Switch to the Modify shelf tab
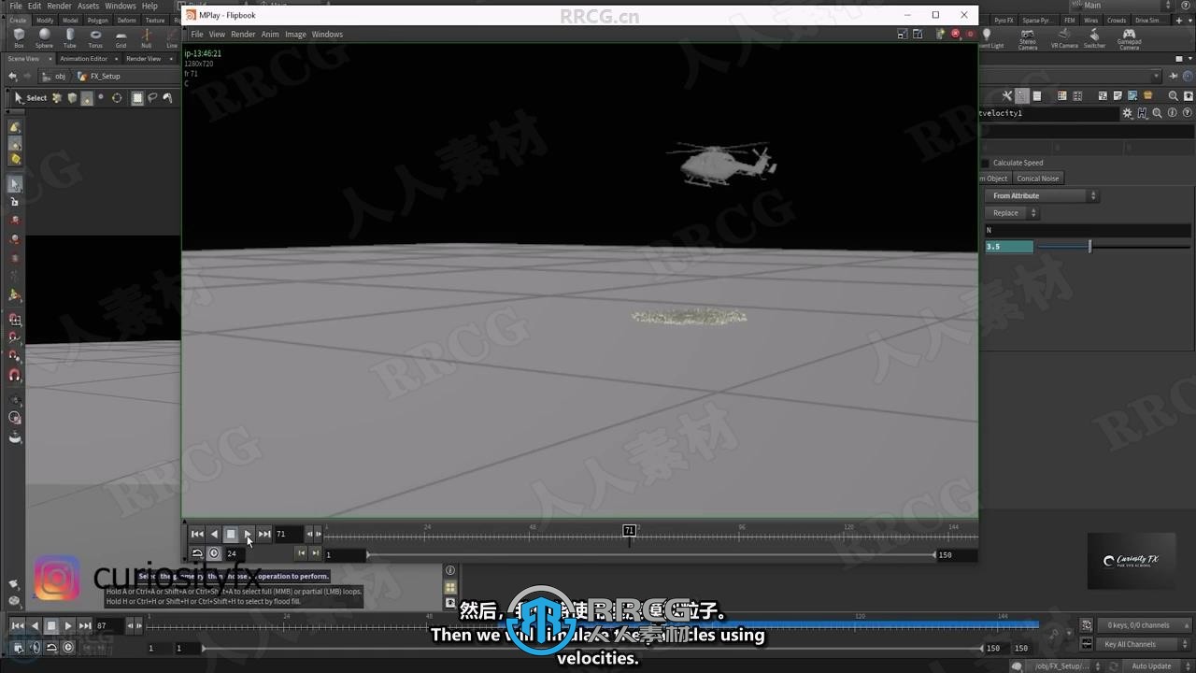Viewport: 1196px width, 673px height. point(44,20)
